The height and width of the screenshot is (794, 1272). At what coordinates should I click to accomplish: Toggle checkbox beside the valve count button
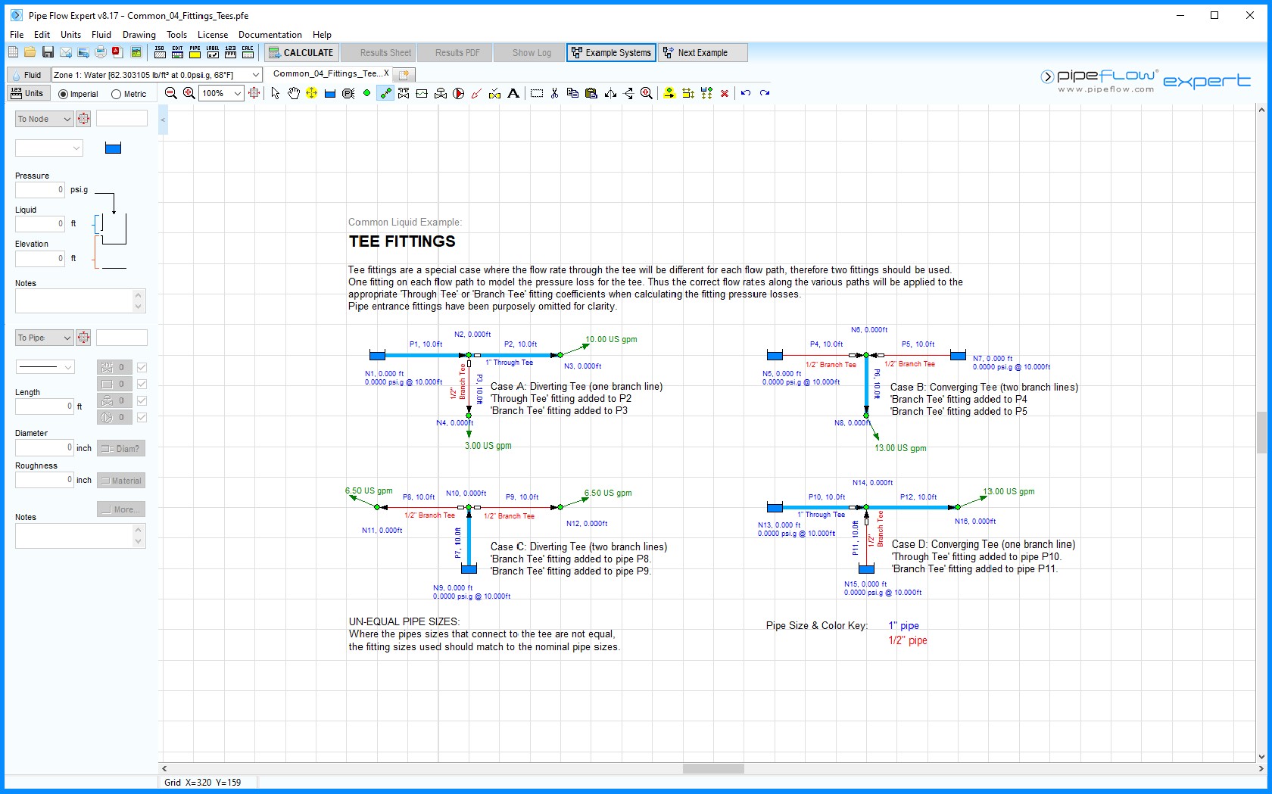coord(142,367)
